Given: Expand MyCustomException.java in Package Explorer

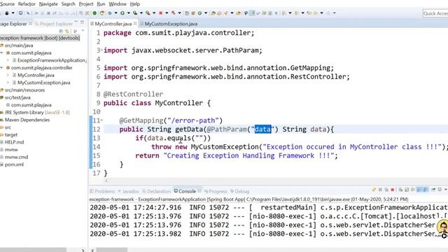Looking at the screenshot, I should [x=8, y=83].
